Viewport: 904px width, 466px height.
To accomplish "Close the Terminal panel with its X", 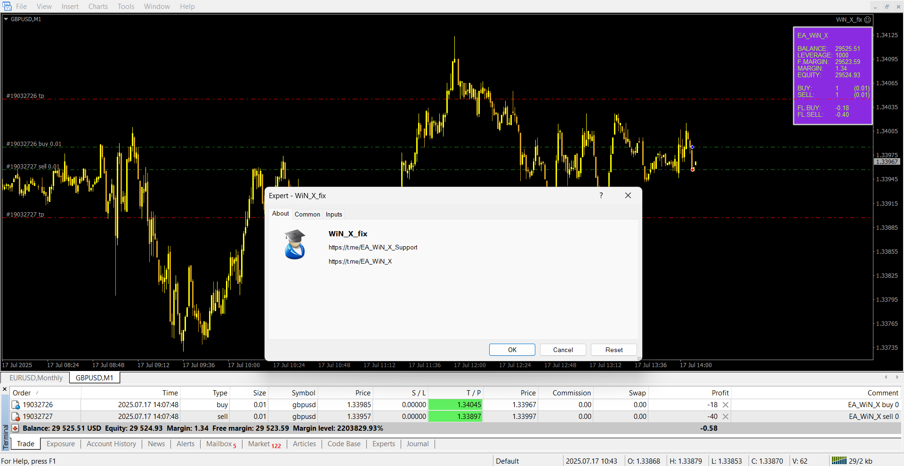I will [5, 389].
